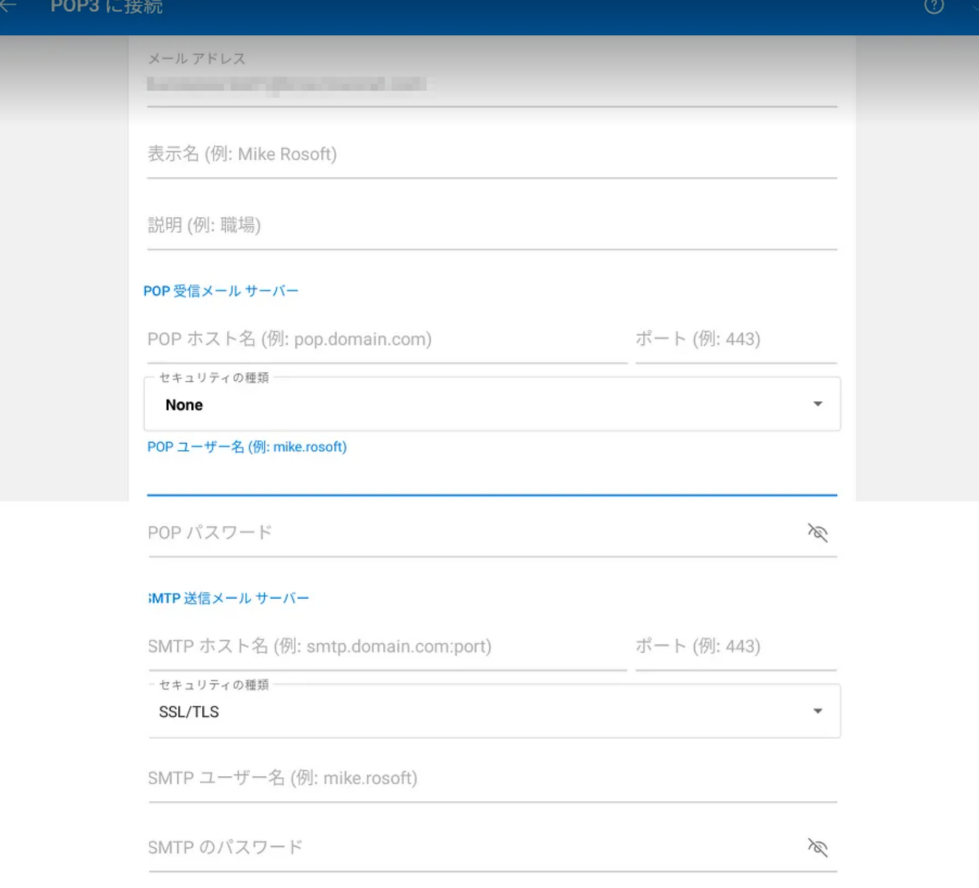This screenshot has width=979, height=888.
Task: Show the POP パスワード with eye icon
Action: click(x=817, y=532)
